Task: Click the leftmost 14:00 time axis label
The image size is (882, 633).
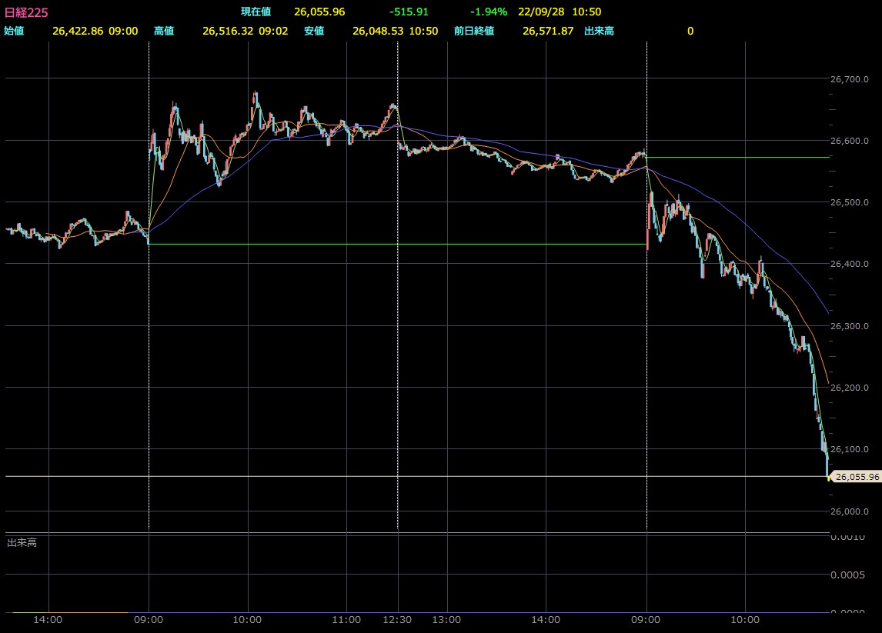Action: [x=48, y=619]
